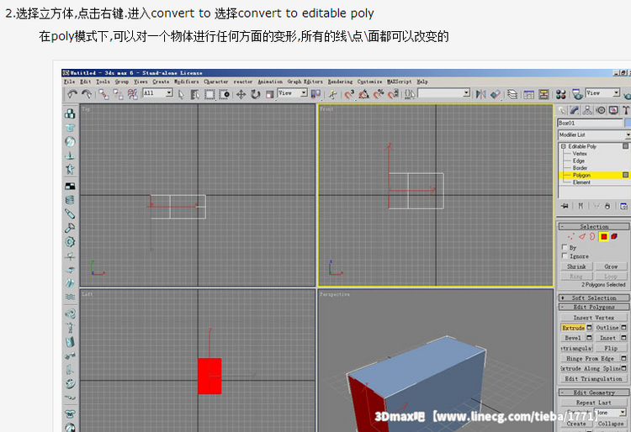Open the Named Selection Sets dropdown
The height and width of the screenshot is (432, 631).
click(466, 92)
